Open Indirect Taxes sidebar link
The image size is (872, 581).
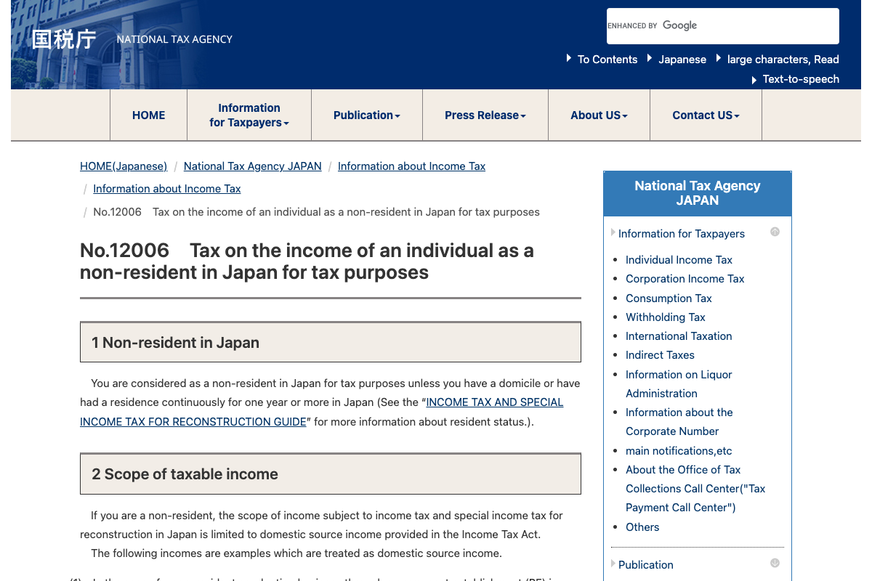660,355
